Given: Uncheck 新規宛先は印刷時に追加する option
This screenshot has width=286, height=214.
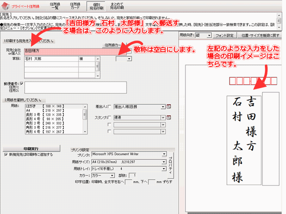Looking at the screenshot, I should [6, 154].
